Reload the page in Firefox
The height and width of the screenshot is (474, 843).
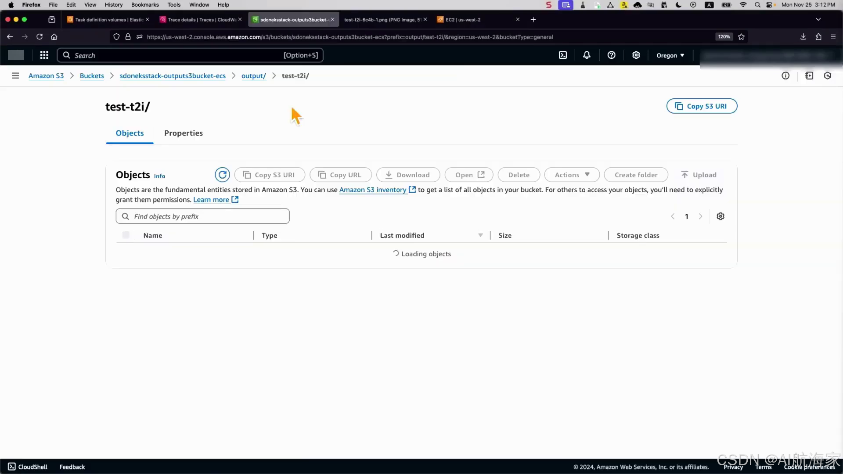point(40,37)
